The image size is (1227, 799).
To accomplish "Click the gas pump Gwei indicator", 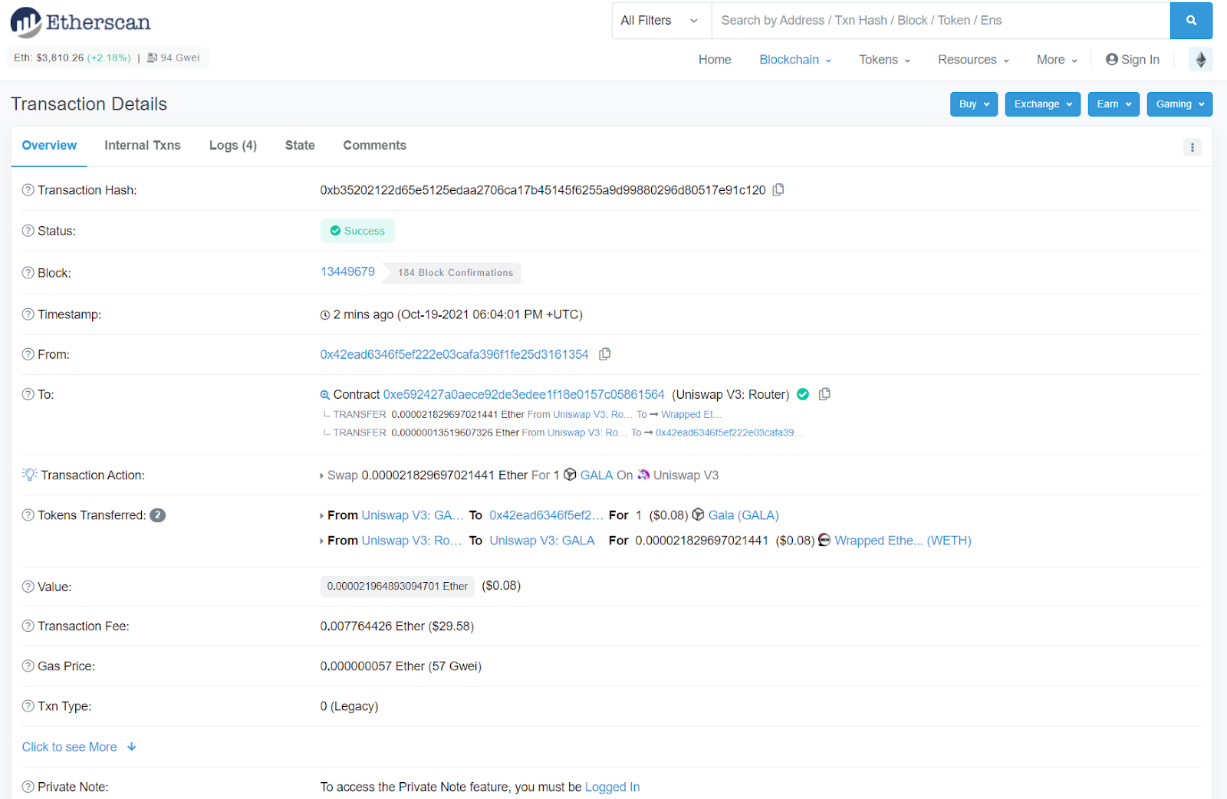I will (x=173, y=58).
